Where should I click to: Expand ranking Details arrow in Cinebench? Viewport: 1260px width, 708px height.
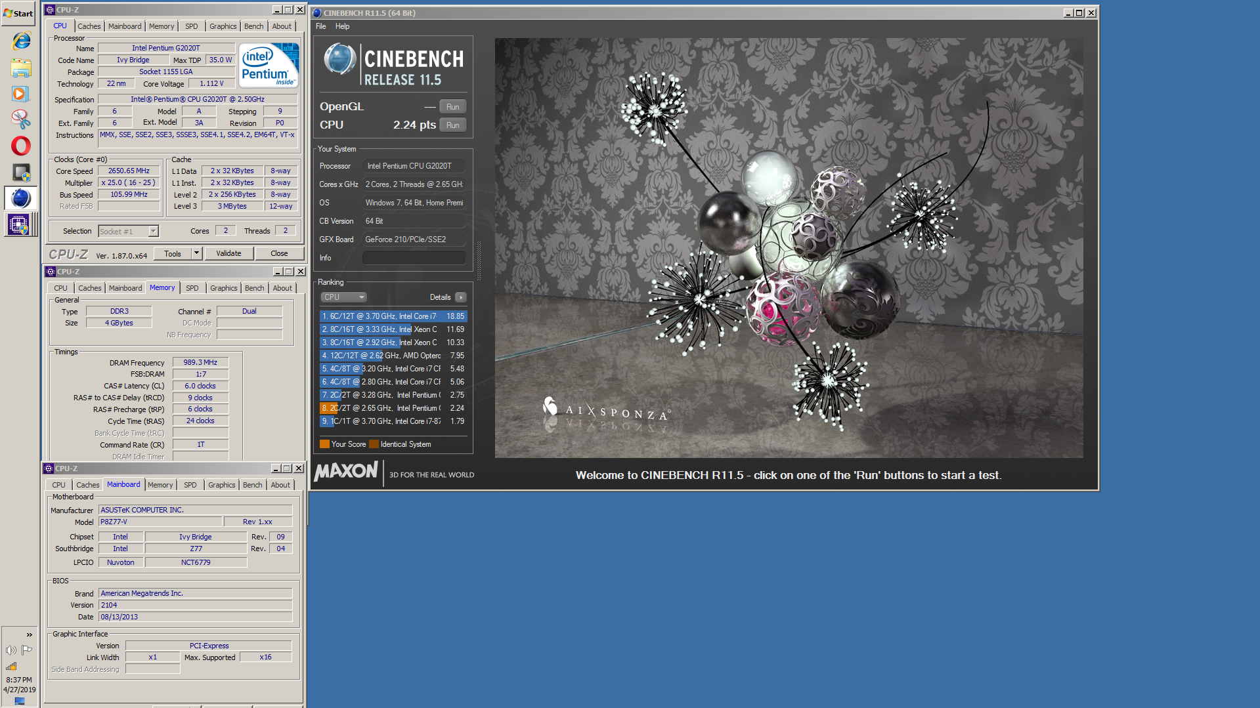tap(461, 297)
